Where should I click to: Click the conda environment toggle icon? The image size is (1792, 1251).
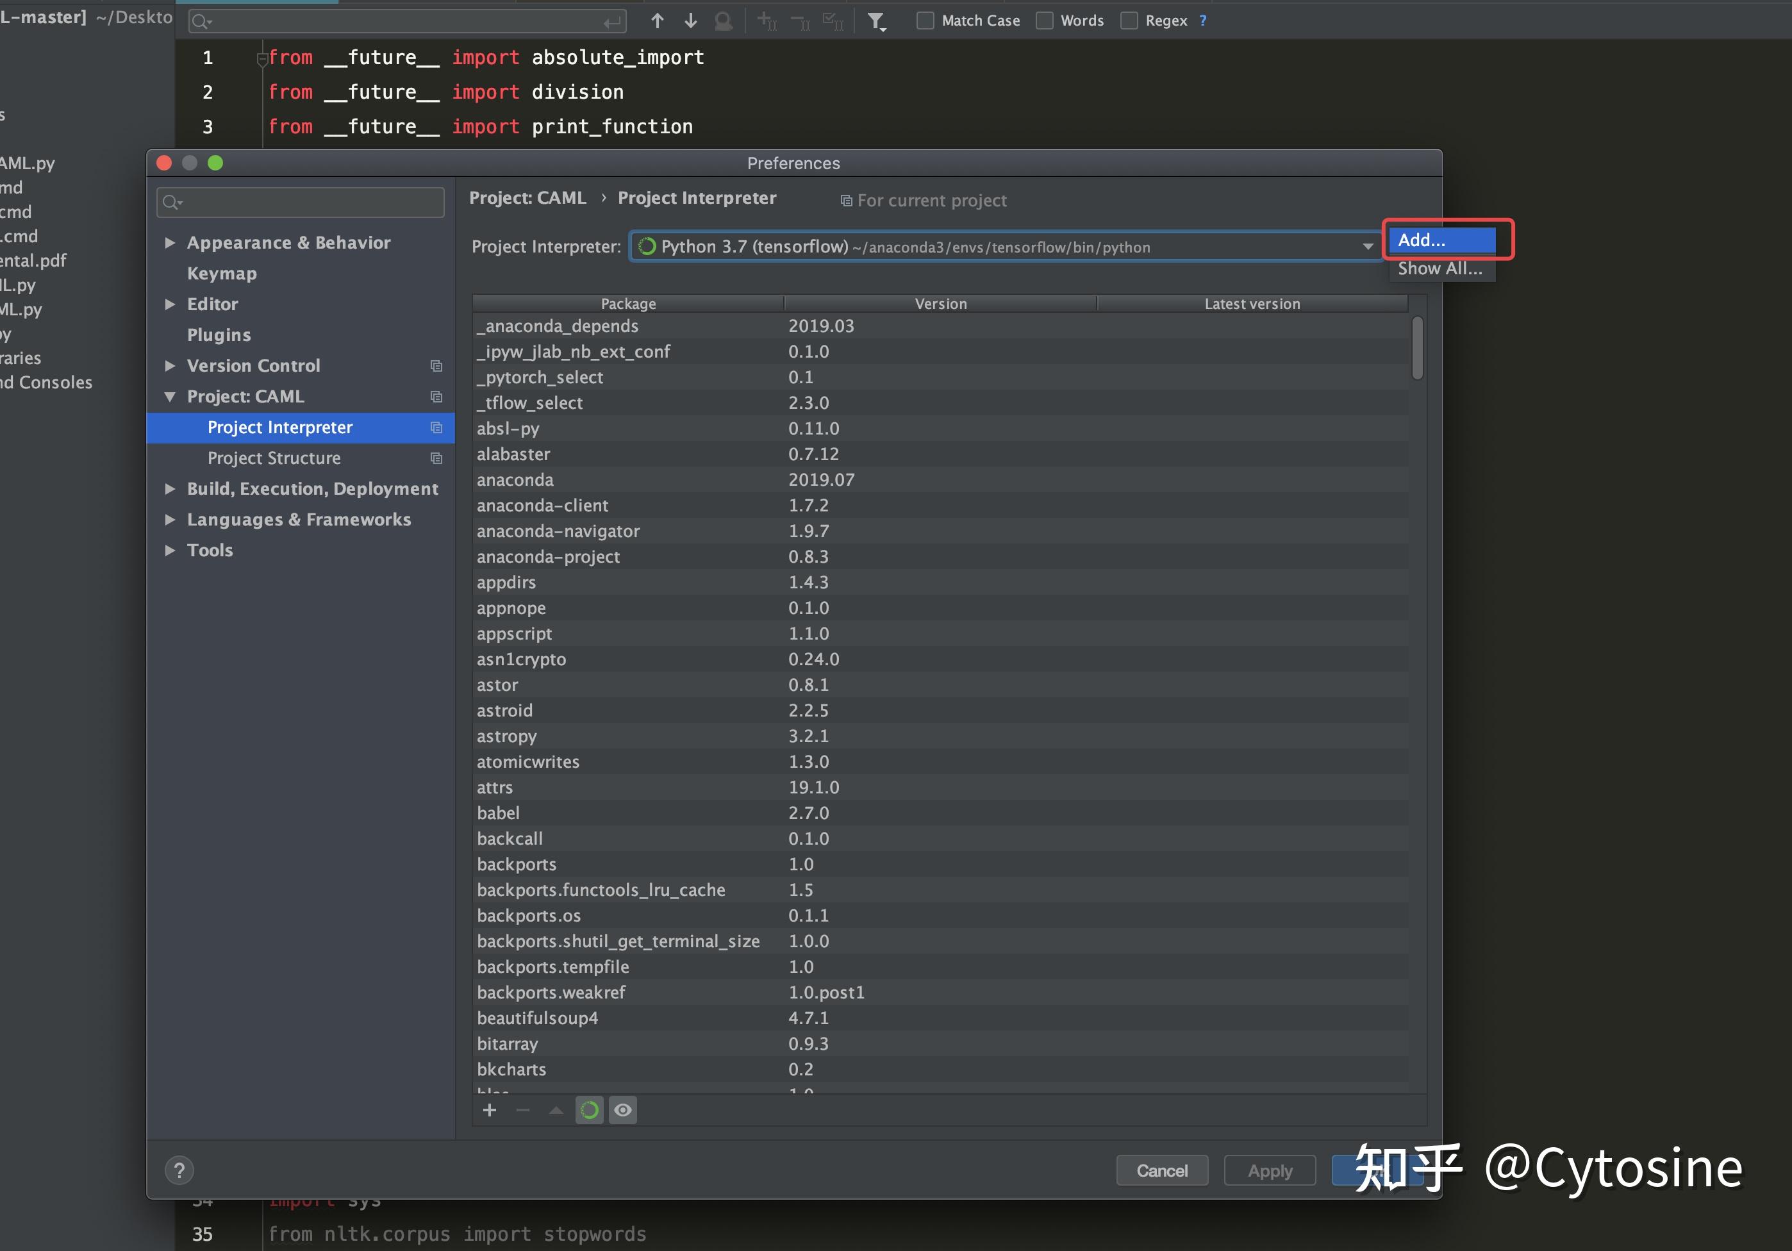(589, 1110)
